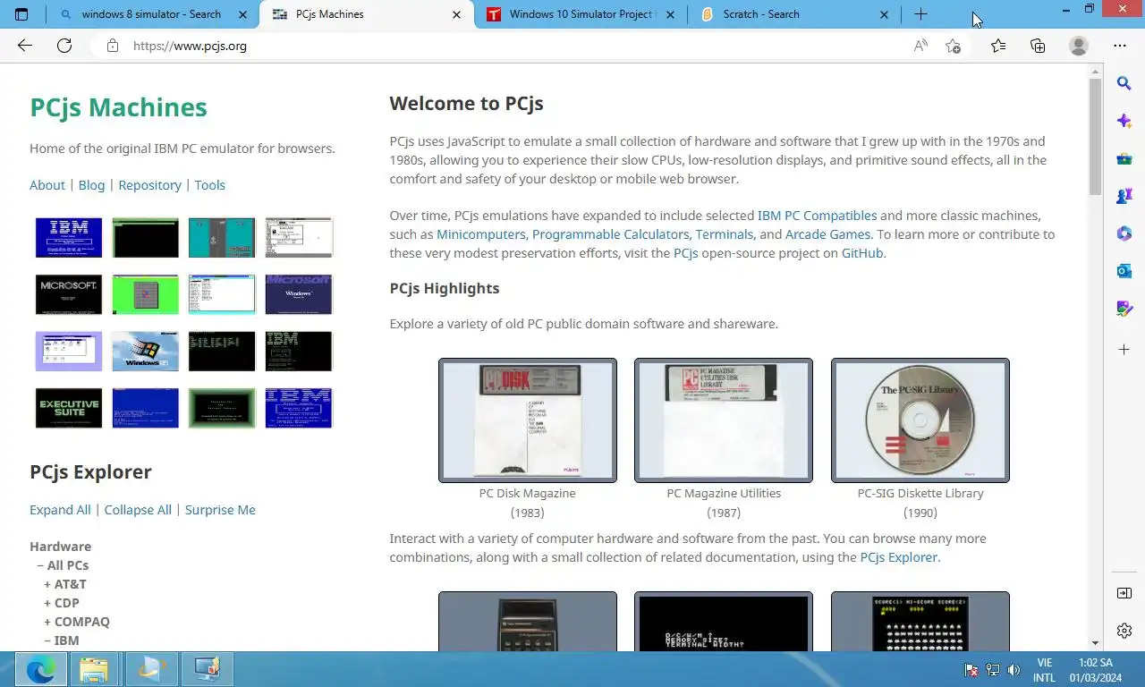Close the PCjs Machines tab
This screenshot has width=1145, height=687.
pos(457,14)
